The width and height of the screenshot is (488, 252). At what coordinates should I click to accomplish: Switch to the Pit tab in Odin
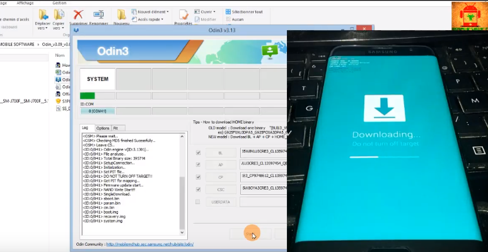118,128
